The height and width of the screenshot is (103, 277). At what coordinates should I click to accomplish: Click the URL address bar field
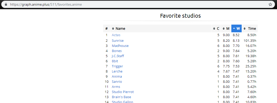[129, 4]
